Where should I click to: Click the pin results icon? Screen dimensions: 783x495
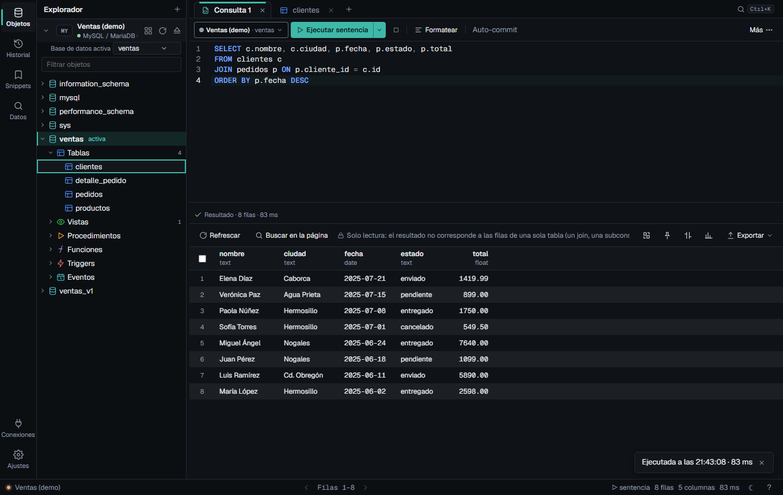[667, 235]
